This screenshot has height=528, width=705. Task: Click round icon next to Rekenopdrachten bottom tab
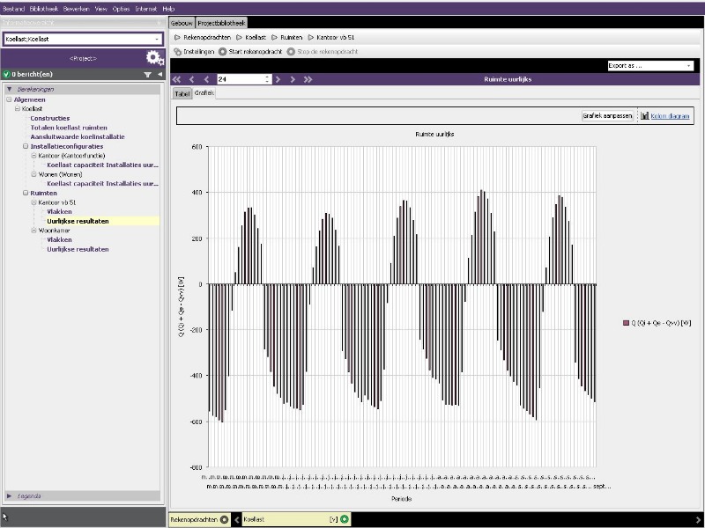point(225,519)
